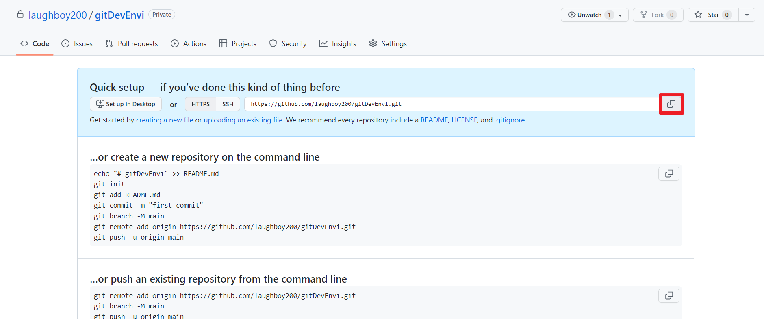Switch to the Actions tab
764x319 pixels.
(189, 43)
